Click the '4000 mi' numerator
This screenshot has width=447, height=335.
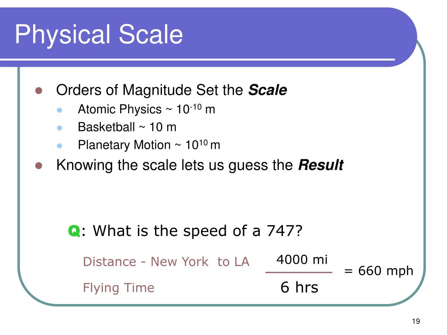(x=302, y=260)
